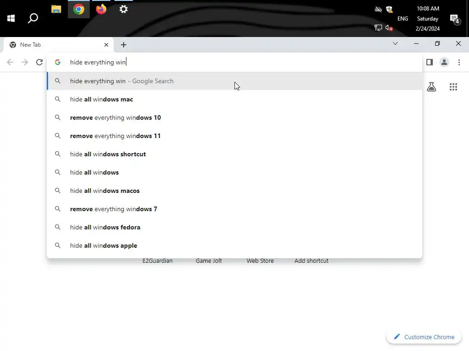Launch Firefox from the taskbar
Viewport: 469px width, 351px height.
coord(101,9)
